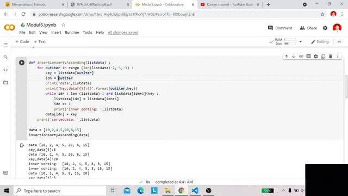Image resolution: width=348 pixels, height=196 pixels.
Task: Click the browser address bar URL
Action: pos(116,14)
